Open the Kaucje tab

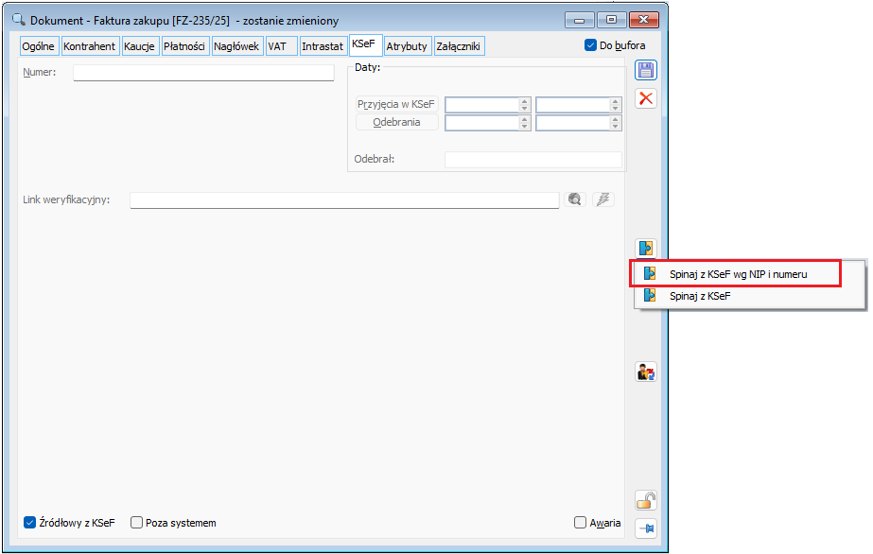(x=139, y=46)
